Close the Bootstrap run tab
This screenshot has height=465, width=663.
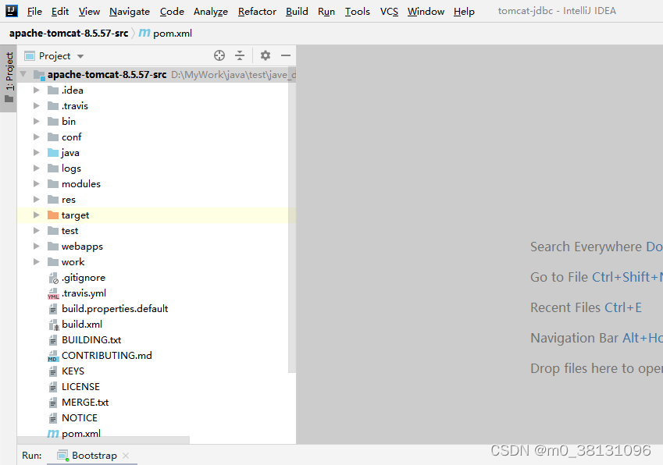(126, 456)
